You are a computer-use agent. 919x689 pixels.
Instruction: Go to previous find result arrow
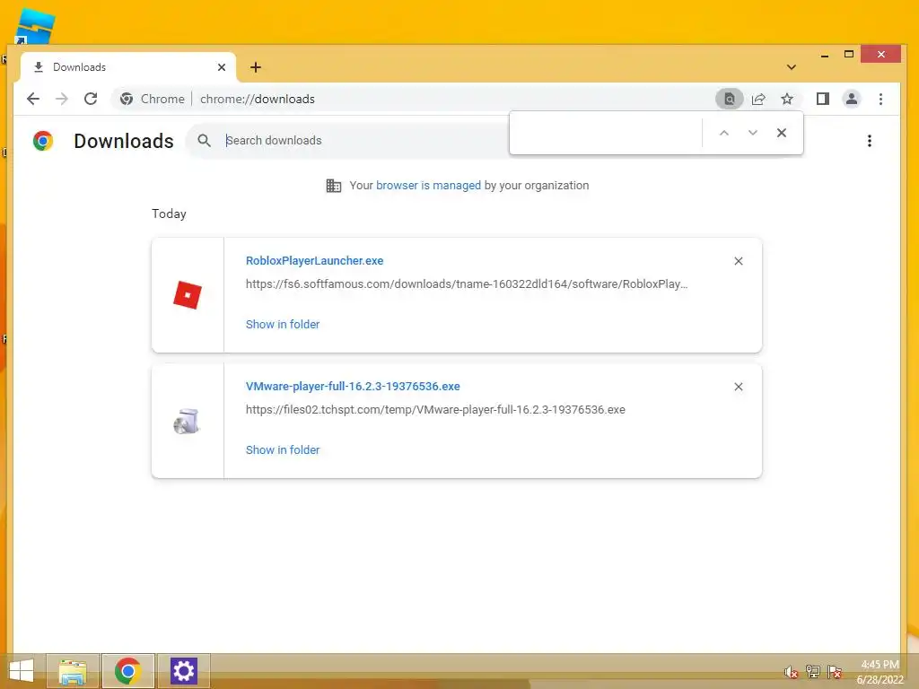click(724, 133)
